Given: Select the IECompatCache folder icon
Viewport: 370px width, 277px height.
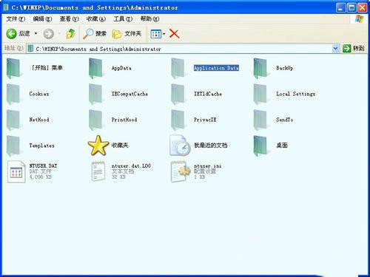Looking at the screenshot, I should [96, 94].
